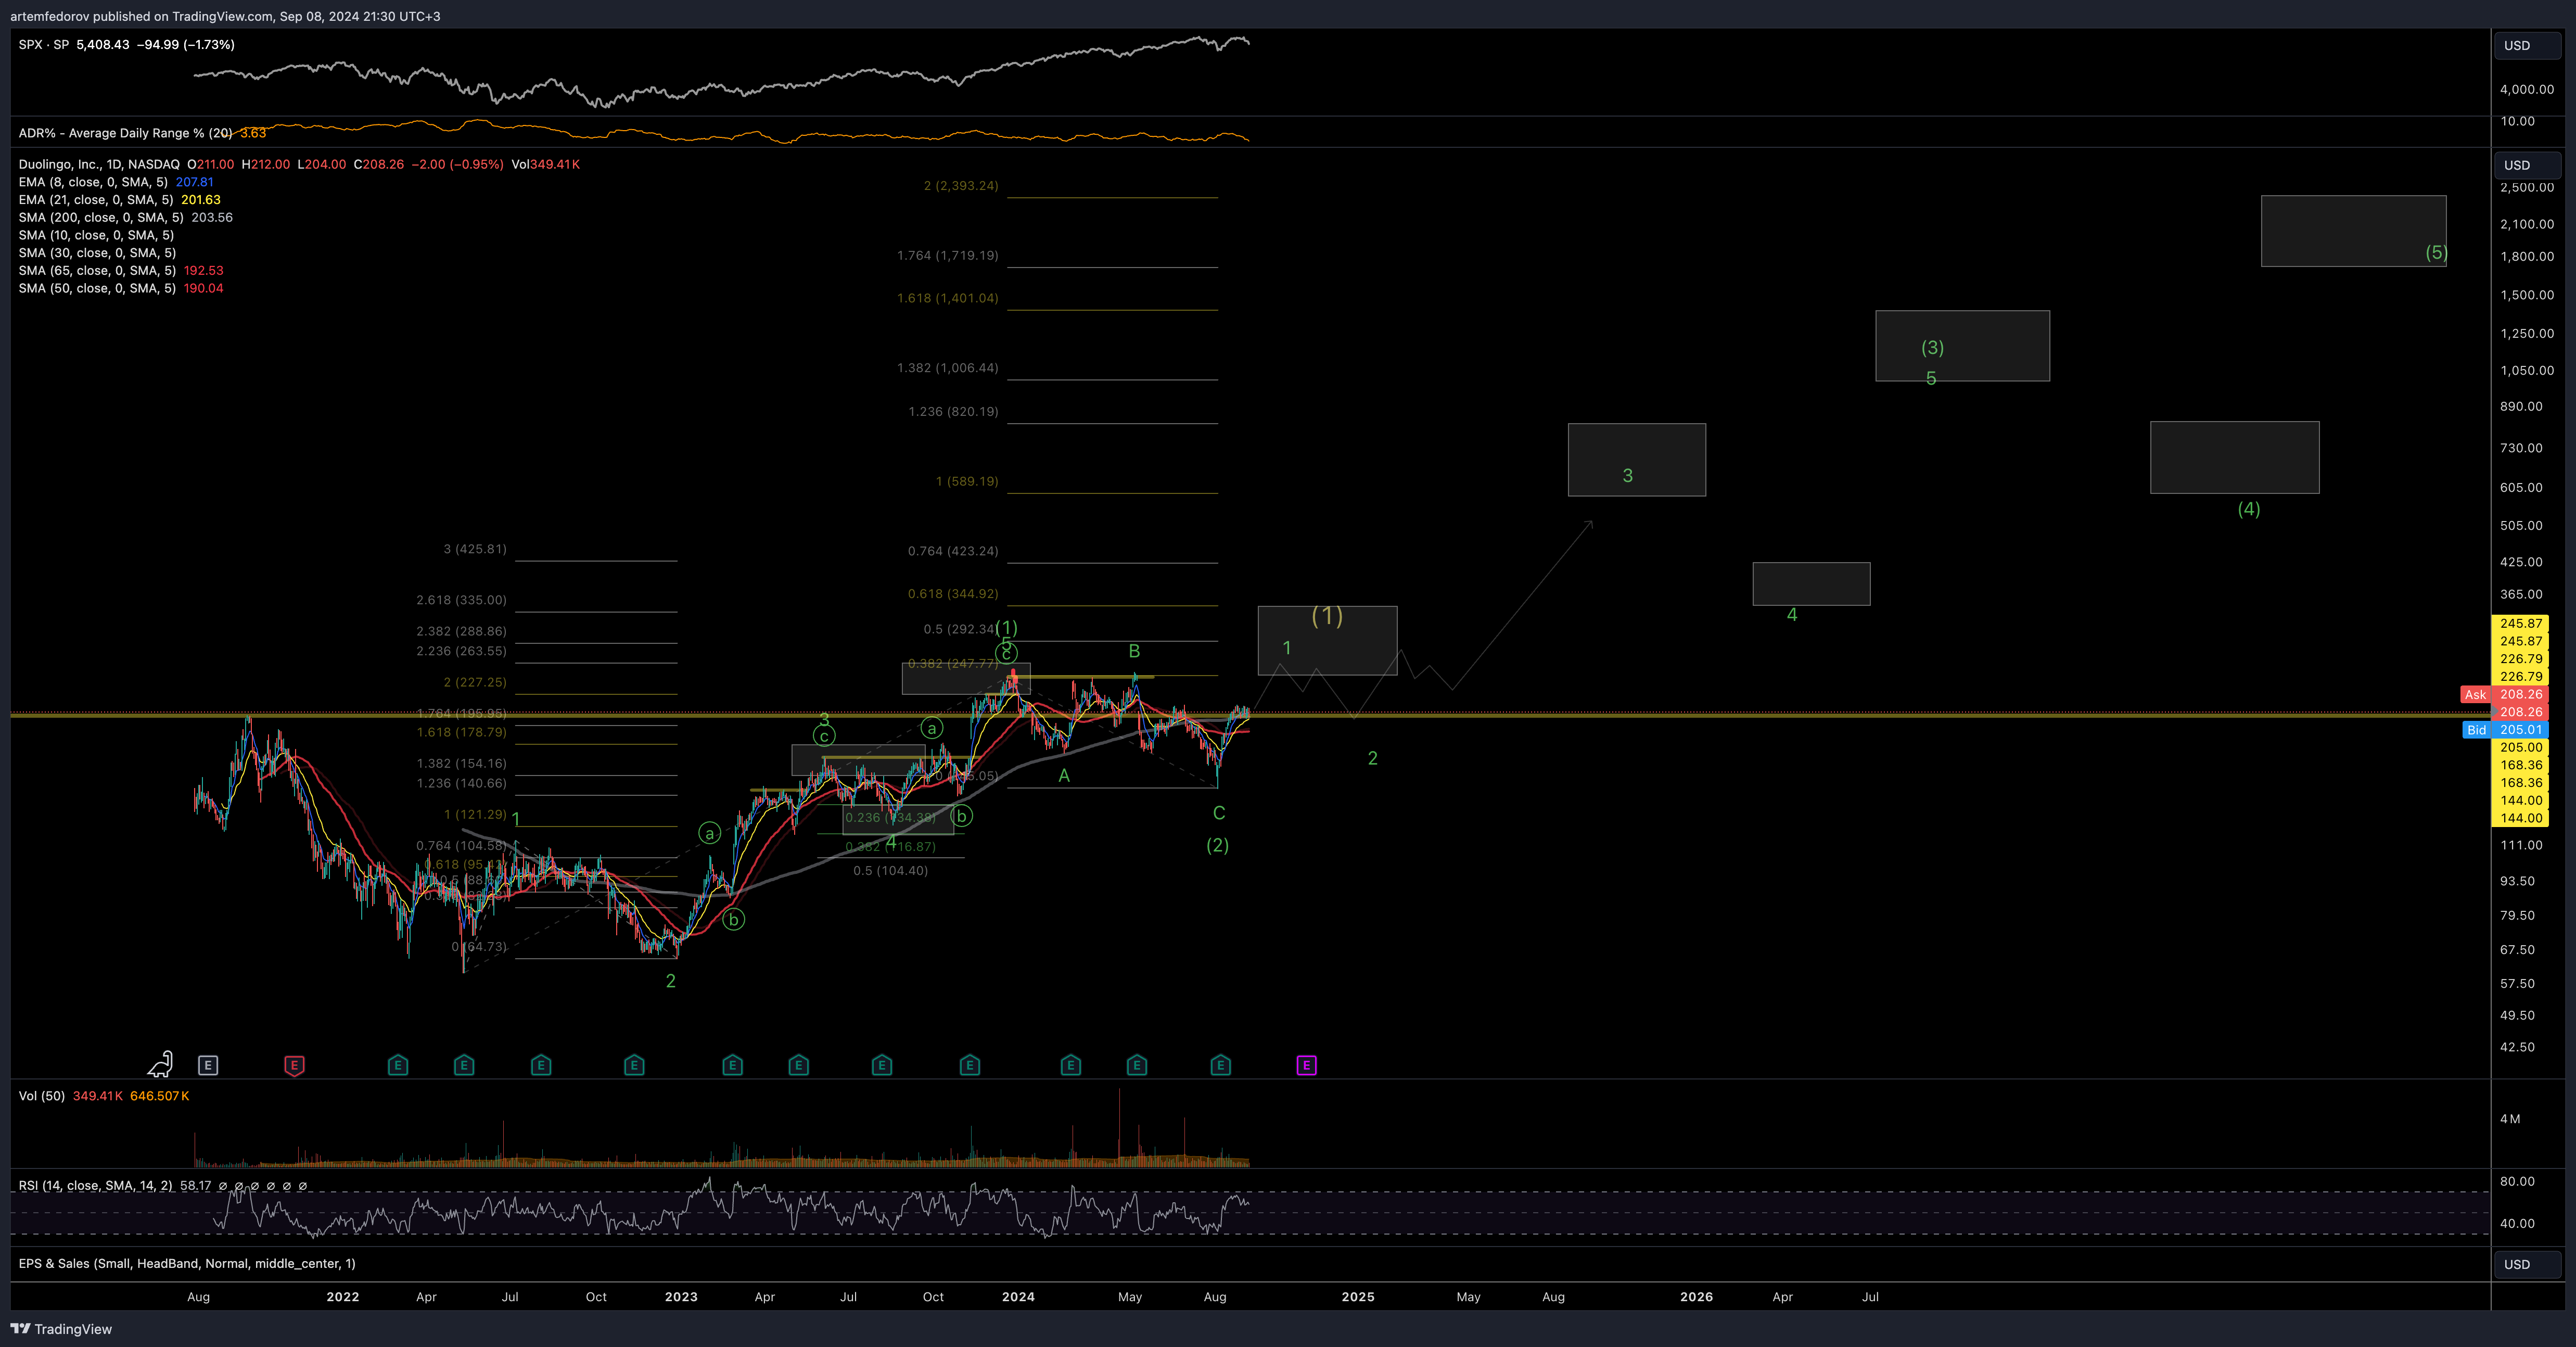Screen dimensions: 2576x1347
Task: Open the USD currency selector in the SPX pane
Action: 2527,46
